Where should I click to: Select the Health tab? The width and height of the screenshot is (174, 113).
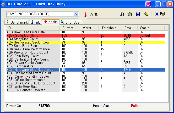click(x=51, y=22)
